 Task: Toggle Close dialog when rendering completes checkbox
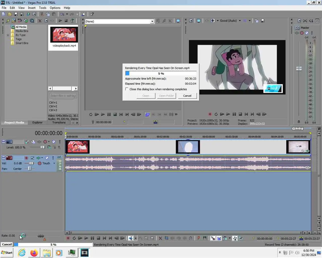pos(127,89)
